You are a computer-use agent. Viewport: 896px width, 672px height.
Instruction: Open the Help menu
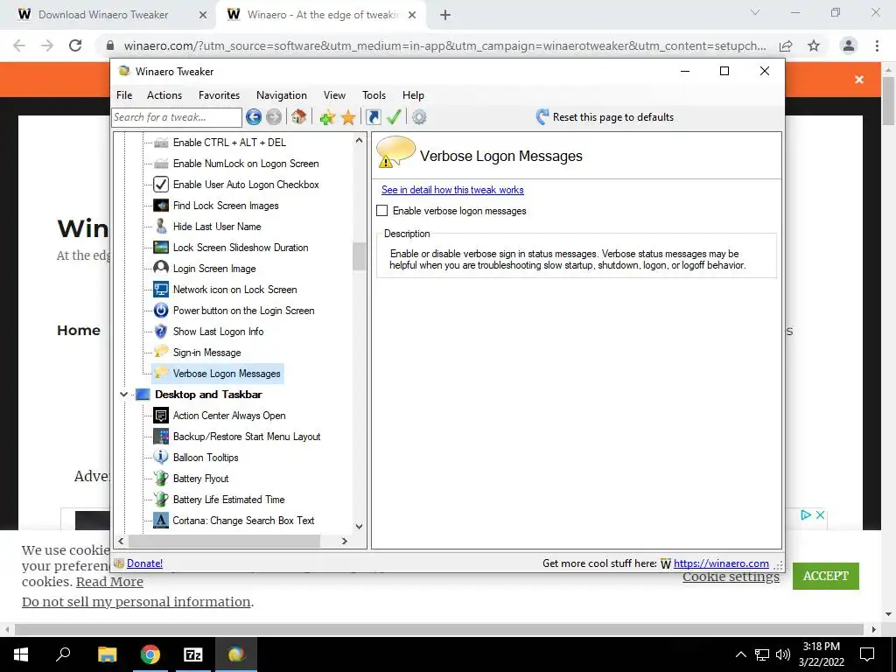coord(413,95)
